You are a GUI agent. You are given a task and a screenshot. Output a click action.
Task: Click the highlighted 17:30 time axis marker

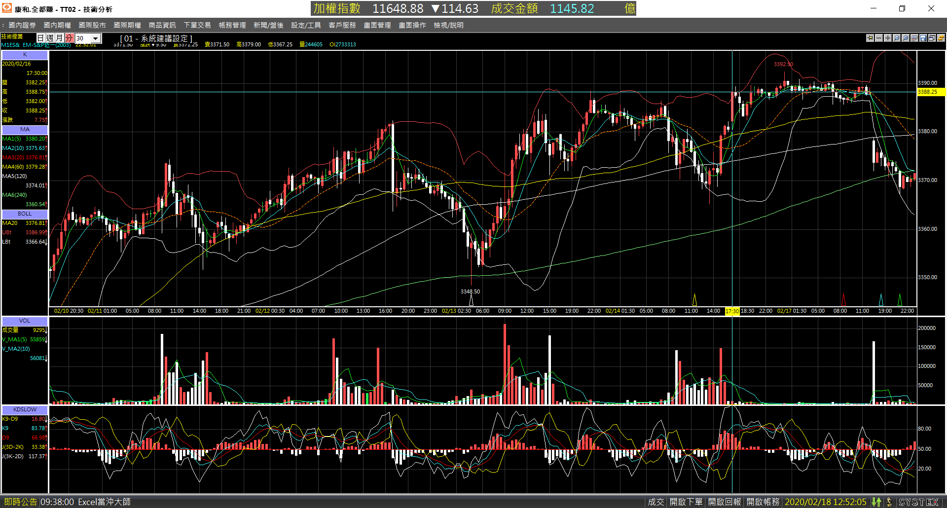[732, 311]
